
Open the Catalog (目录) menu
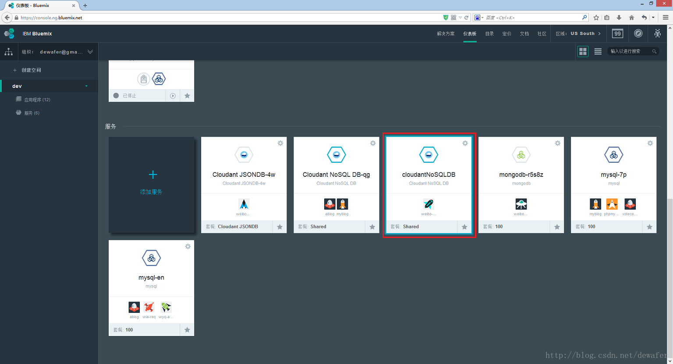click(x=489, y=34)
